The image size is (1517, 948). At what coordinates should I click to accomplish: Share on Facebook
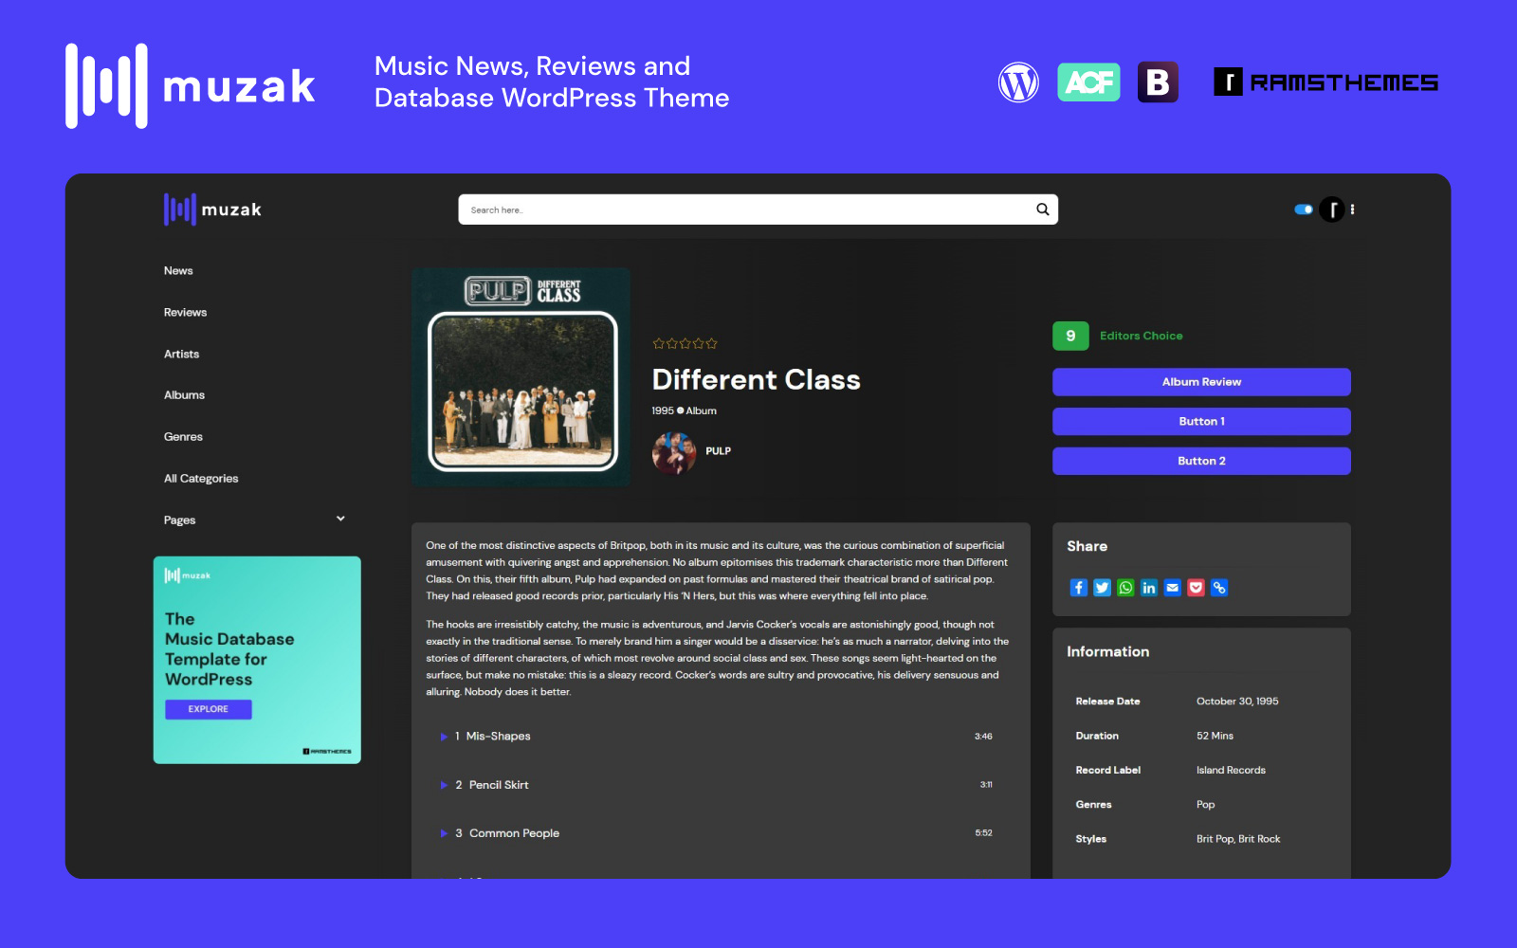pyautogui.click(x=1079, y=588)
